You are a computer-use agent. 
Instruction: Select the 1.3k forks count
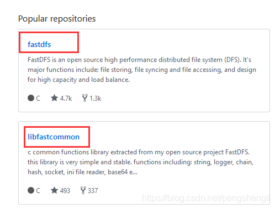coord(96,98)
